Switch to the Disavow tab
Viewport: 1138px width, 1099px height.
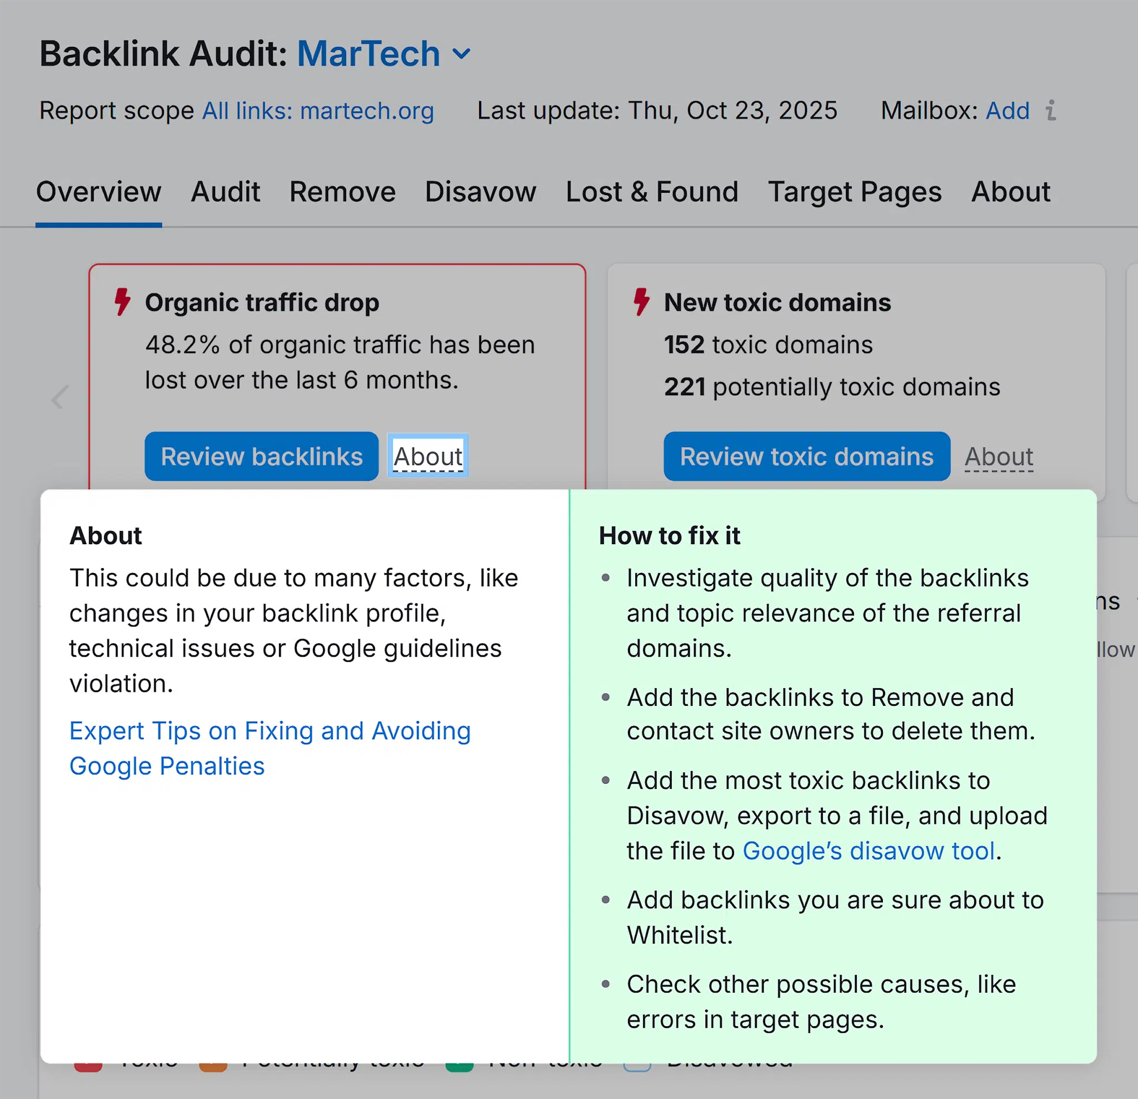[480, 192]
